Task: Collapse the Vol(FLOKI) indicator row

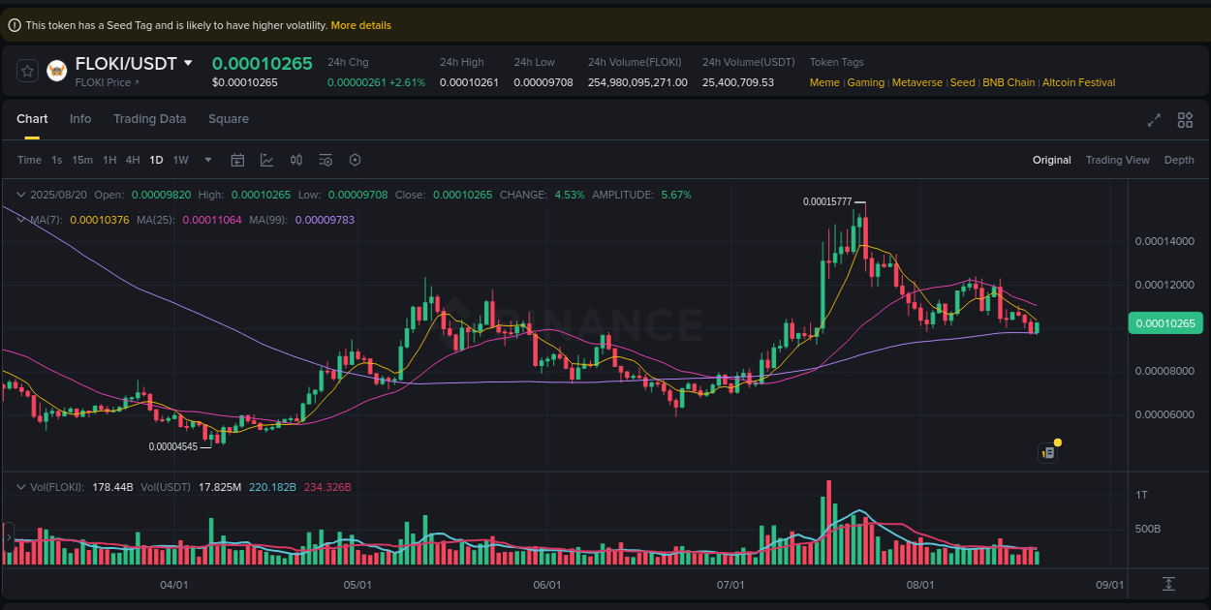Action: tap(20, 486)
